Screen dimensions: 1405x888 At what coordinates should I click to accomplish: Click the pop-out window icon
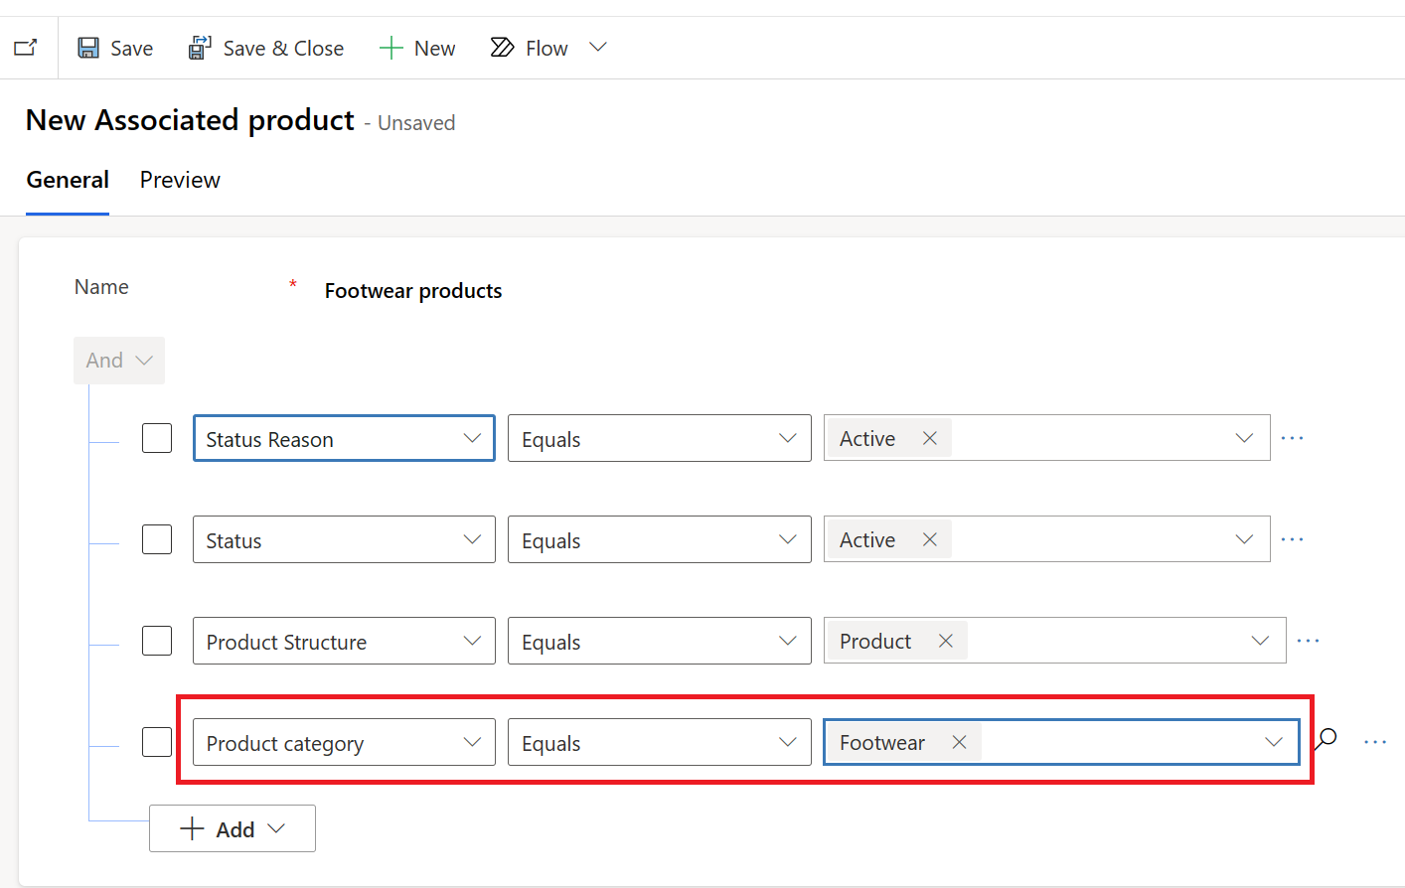click(25, 47)
